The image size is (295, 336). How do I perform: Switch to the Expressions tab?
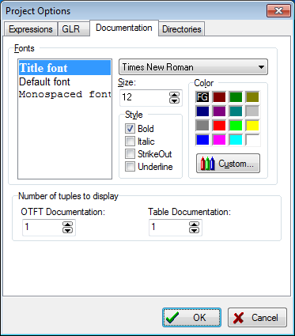click(x=31, y=29)
